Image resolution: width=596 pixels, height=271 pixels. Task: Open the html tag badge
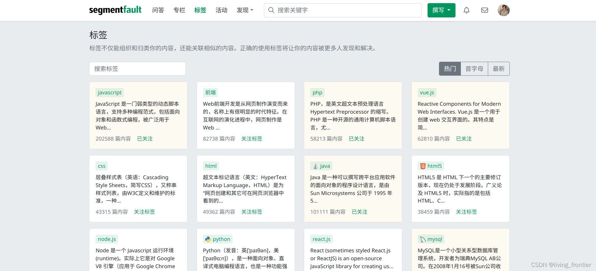point(211,166)
